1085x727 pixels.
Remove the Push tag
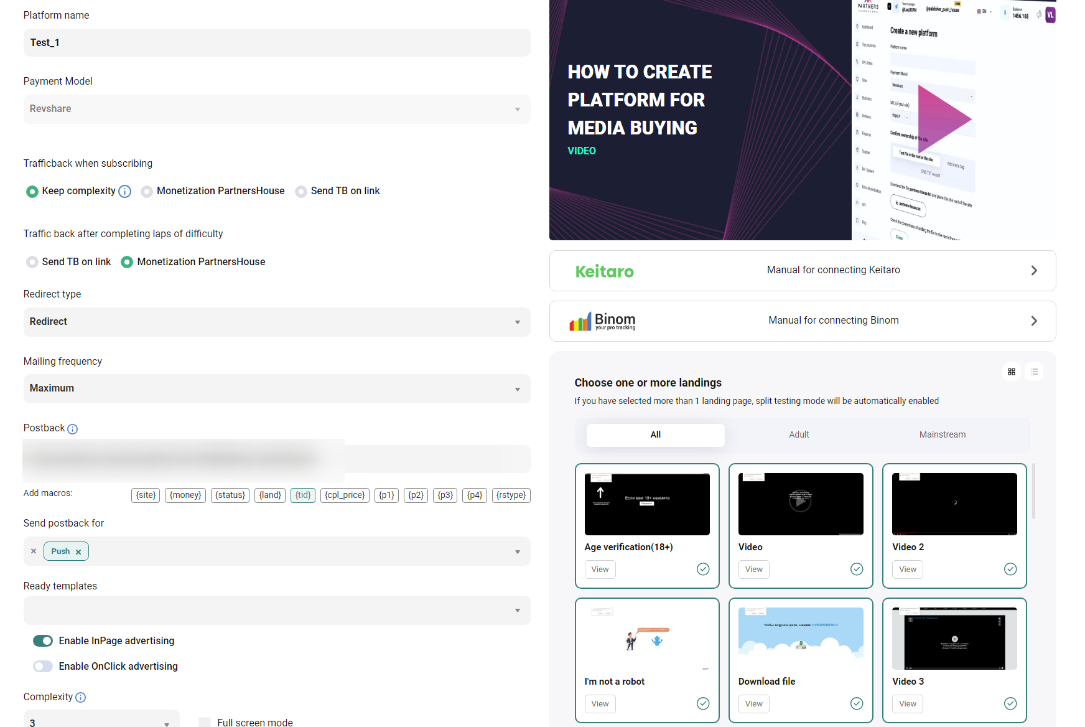click(x=78, y=552)
